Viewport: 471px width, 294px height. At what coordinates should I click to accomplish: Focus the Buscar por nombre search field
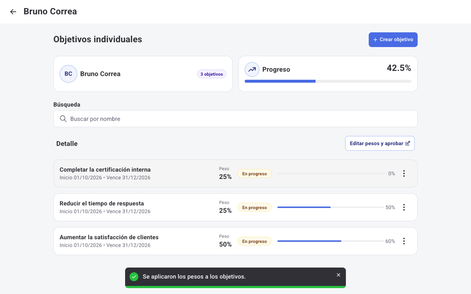[x=235, y=119]
